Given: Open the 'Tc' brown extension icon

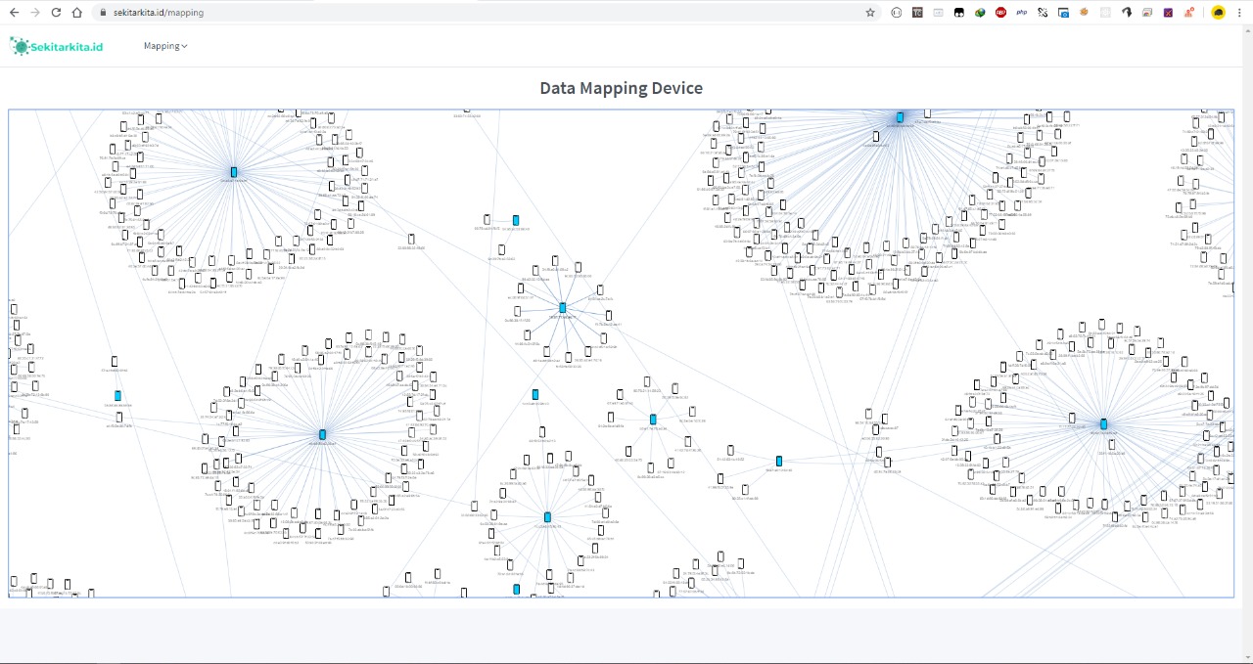Looking at the screenshot, I should 917,13.
